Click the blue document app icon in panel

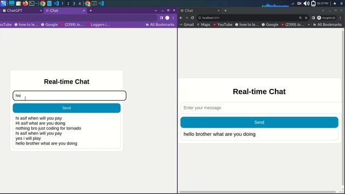[50, 3]
